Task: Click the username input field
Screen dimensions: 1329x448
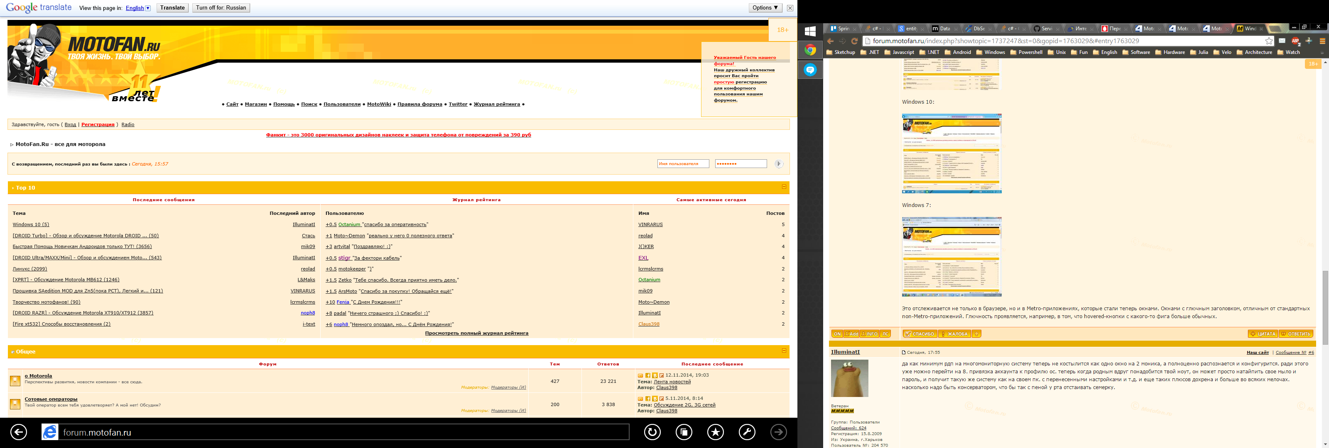Action: click(683, 164)
